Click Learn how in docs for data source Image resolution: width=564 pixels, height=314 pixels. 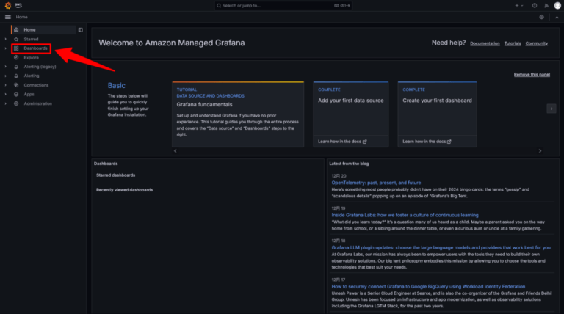click(342, 142)
